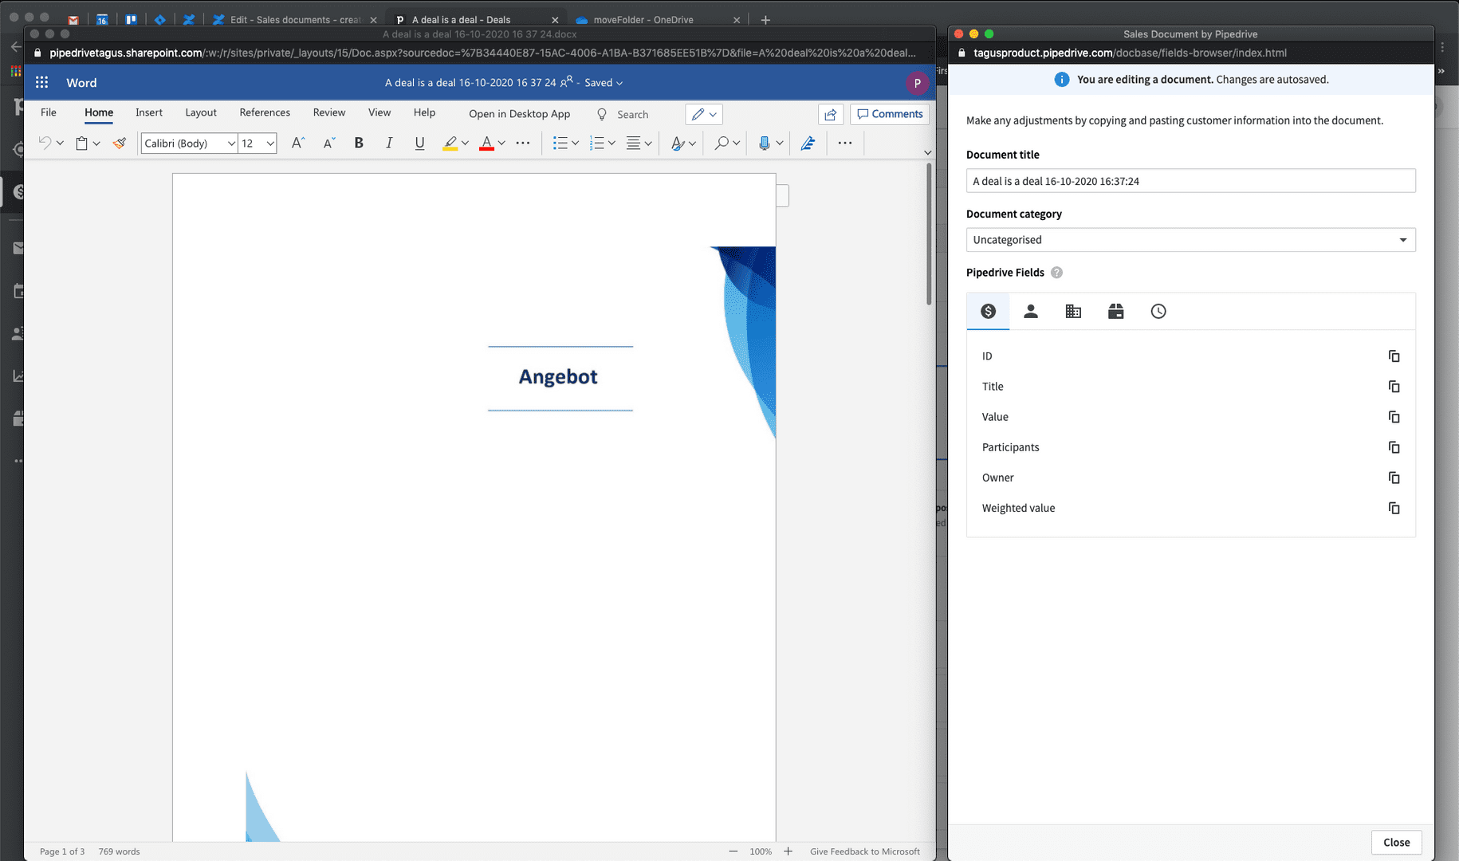Copy the Weighted value field

click(1394, 508)
